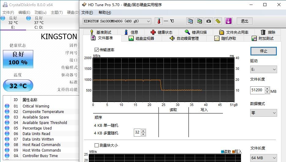Click the copy text to clipboard icon

pos(190,21)
